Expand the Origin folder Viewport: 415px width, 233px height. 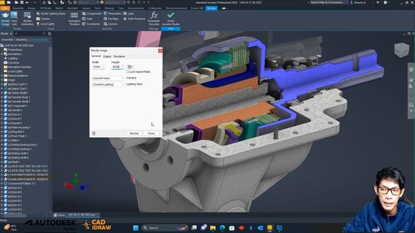(2, 80)
